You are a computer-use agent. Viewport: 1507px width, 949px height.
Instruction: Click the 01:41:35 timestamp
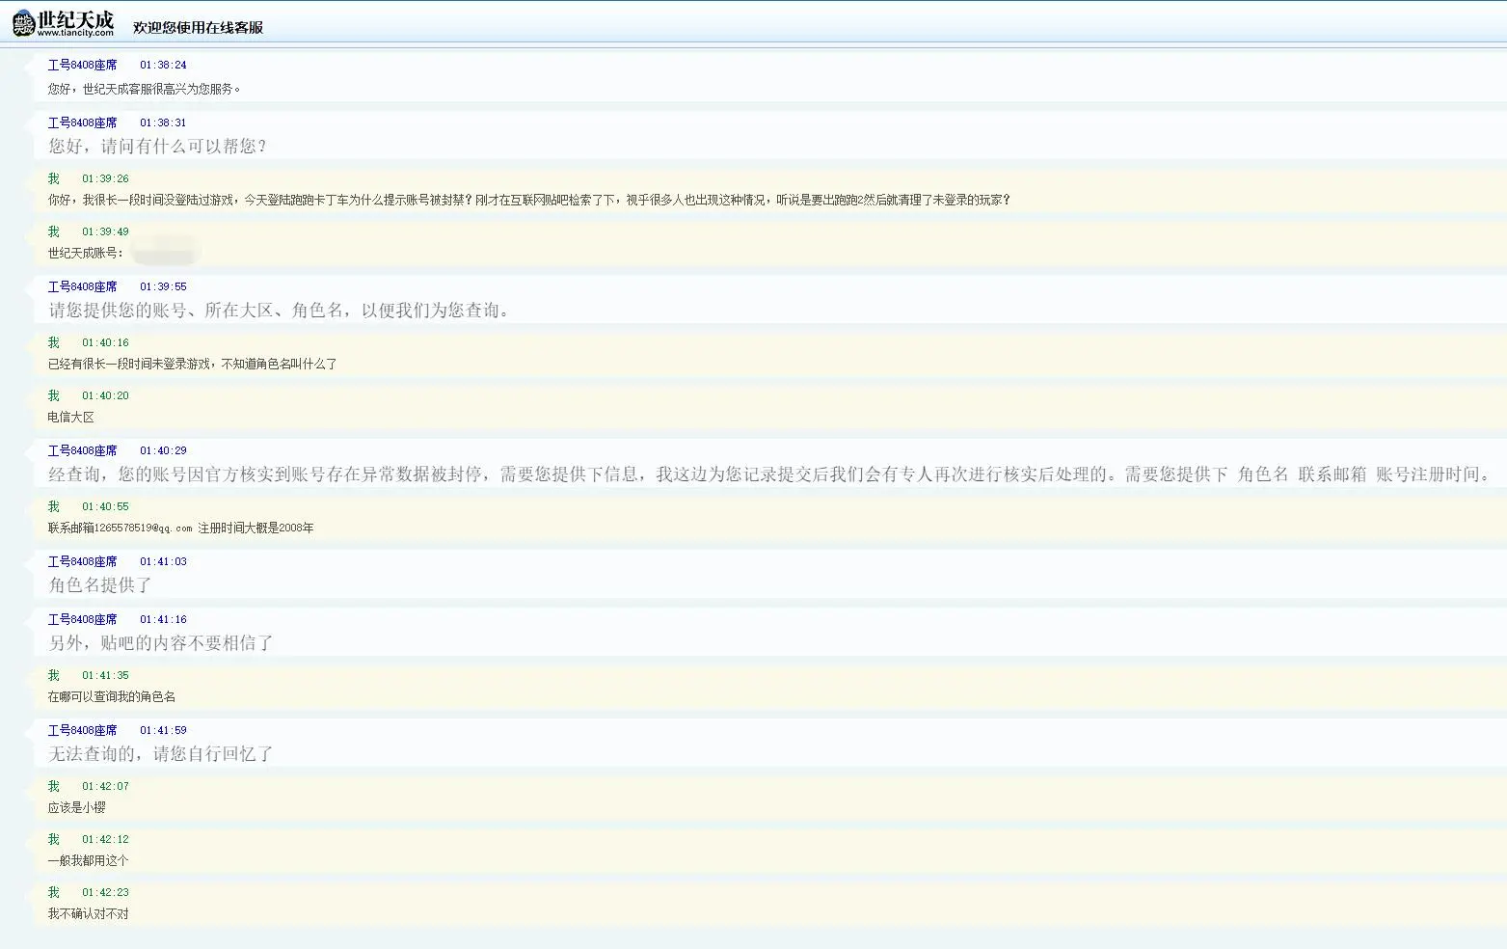(105, 676)
